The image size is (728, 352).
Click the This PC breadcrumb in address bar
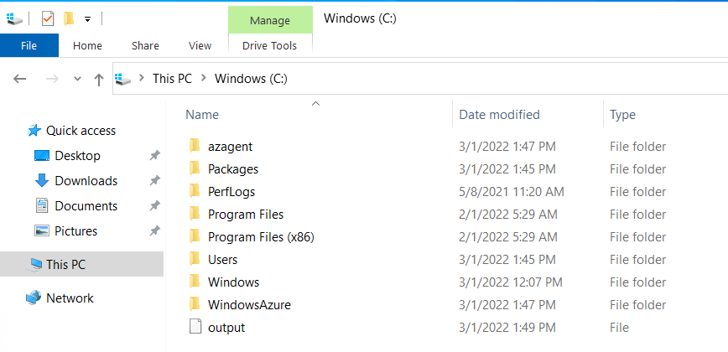[172, 79]
